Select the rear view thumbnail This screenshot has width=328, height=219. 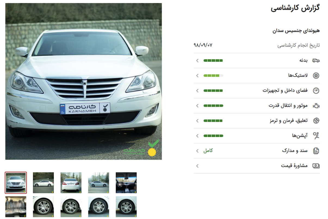click(x=71, y=183)
